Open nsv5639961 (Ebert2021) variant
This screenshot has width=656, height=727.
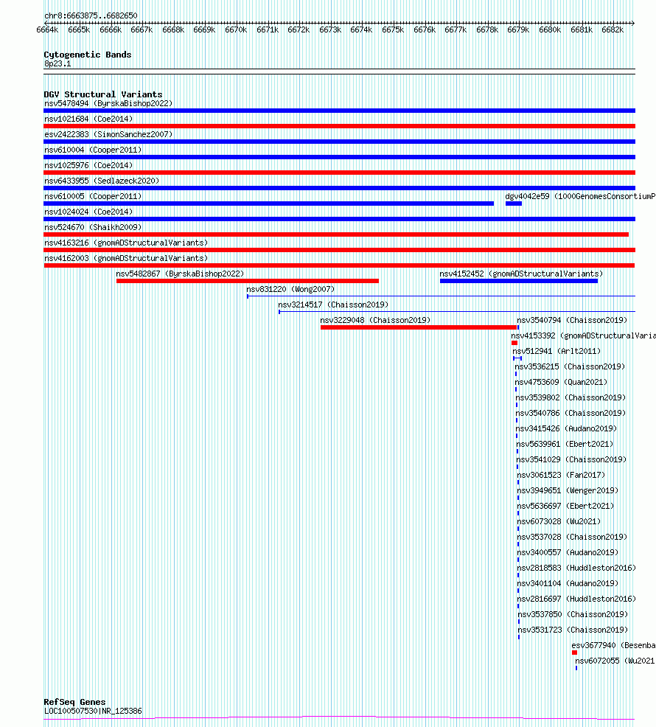pos(565,444)
